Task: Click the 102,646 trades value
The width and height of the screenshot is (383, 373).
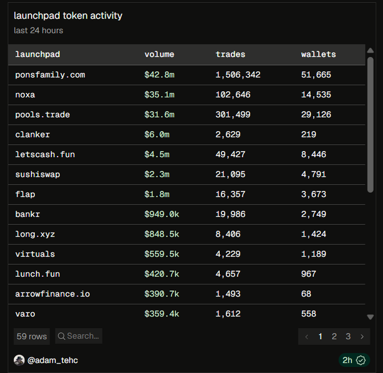Action: click(233, 95)
